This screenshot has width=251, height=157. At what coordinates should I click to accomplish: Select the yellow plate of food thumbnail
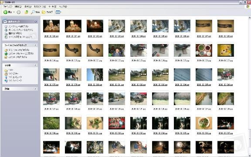[x=226, y=50]
